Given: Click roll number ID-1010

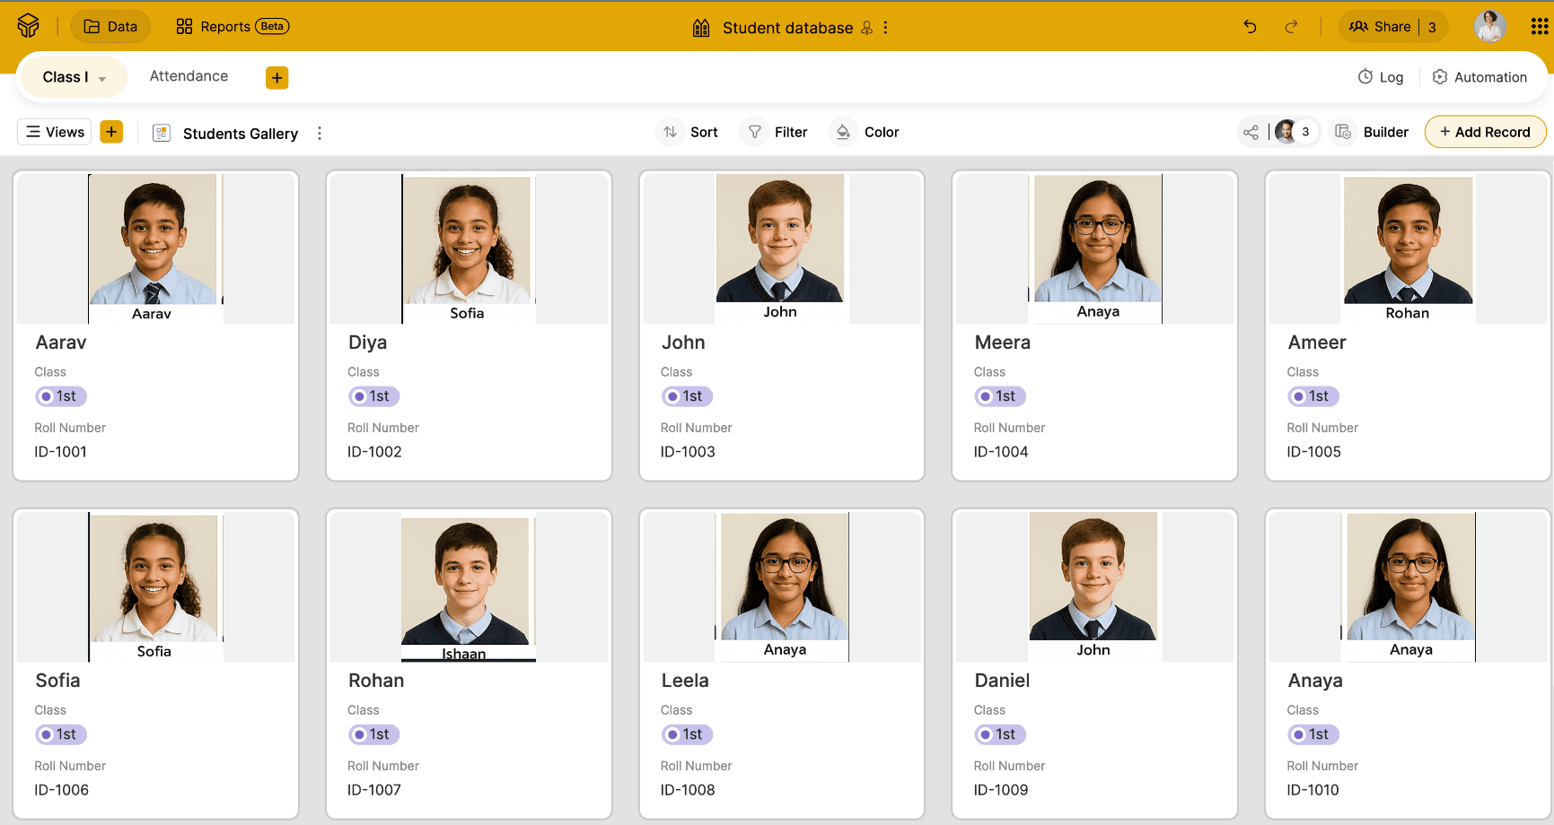Looking at the screenshot, I should 1313,790.
